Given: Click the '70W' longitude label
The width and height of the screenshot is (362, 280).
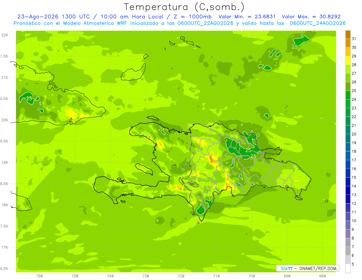Looking at the screenshot, I should point(252,276).
